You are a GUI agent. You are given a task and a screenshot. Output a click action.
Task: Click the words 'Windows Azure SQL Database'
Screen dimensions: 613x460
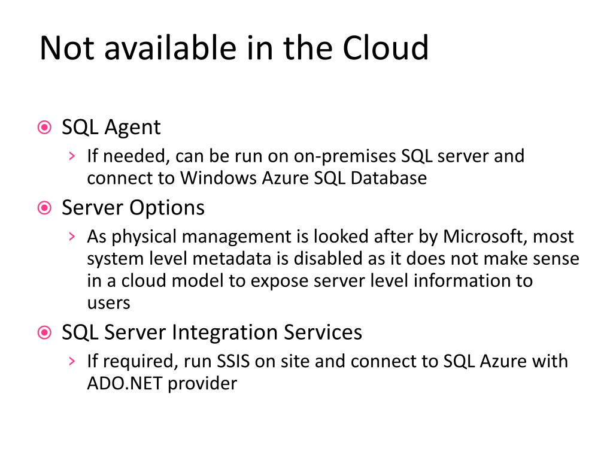point(304,178)
